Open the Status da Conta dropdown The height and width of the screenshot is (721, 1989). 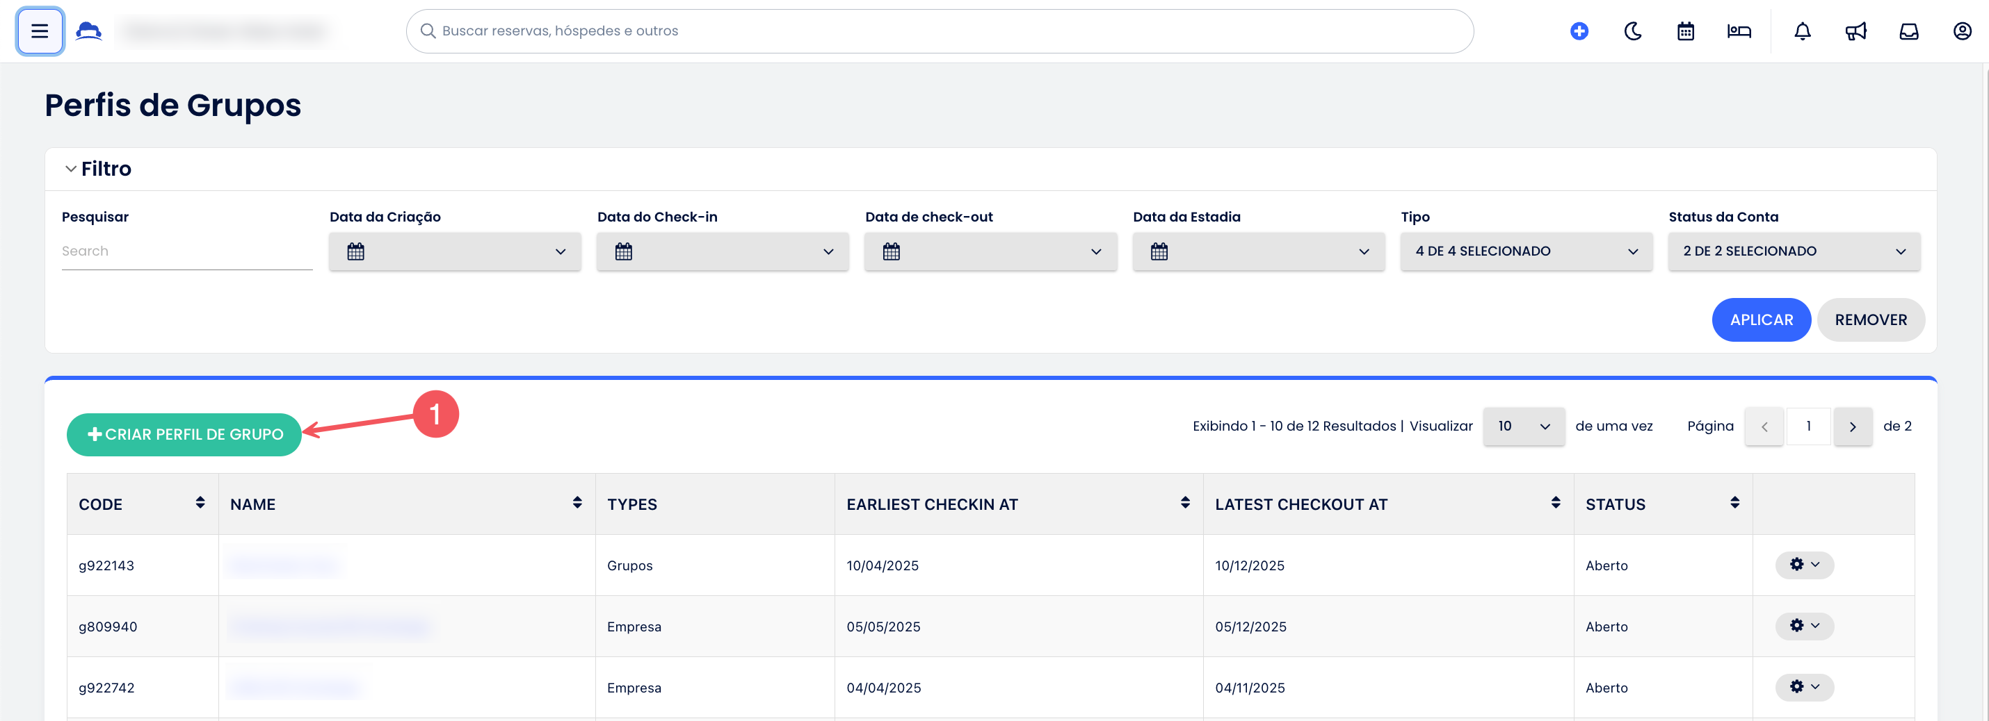(1794, 251)
